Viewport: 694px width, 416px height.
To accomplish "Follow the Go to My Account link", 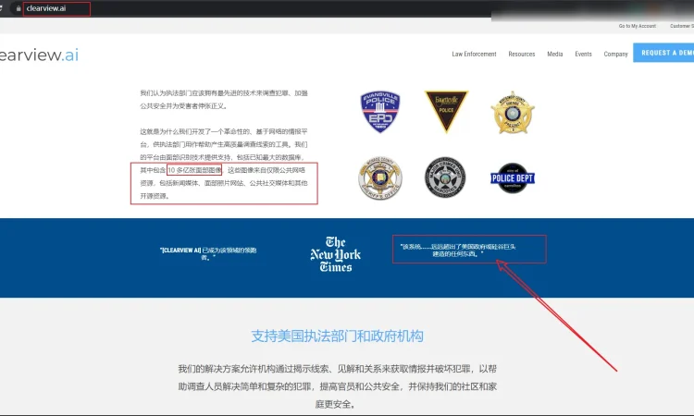I will click(638, 26).
